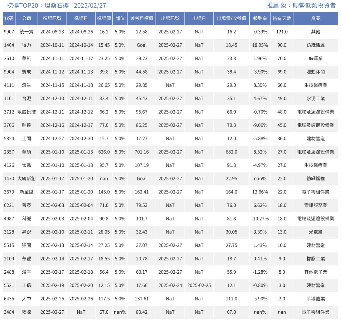Image resolution: width=341 pixels, height=322 pixels.
Task: Click industry cell 光電業
Action: [x=316, y=232]
